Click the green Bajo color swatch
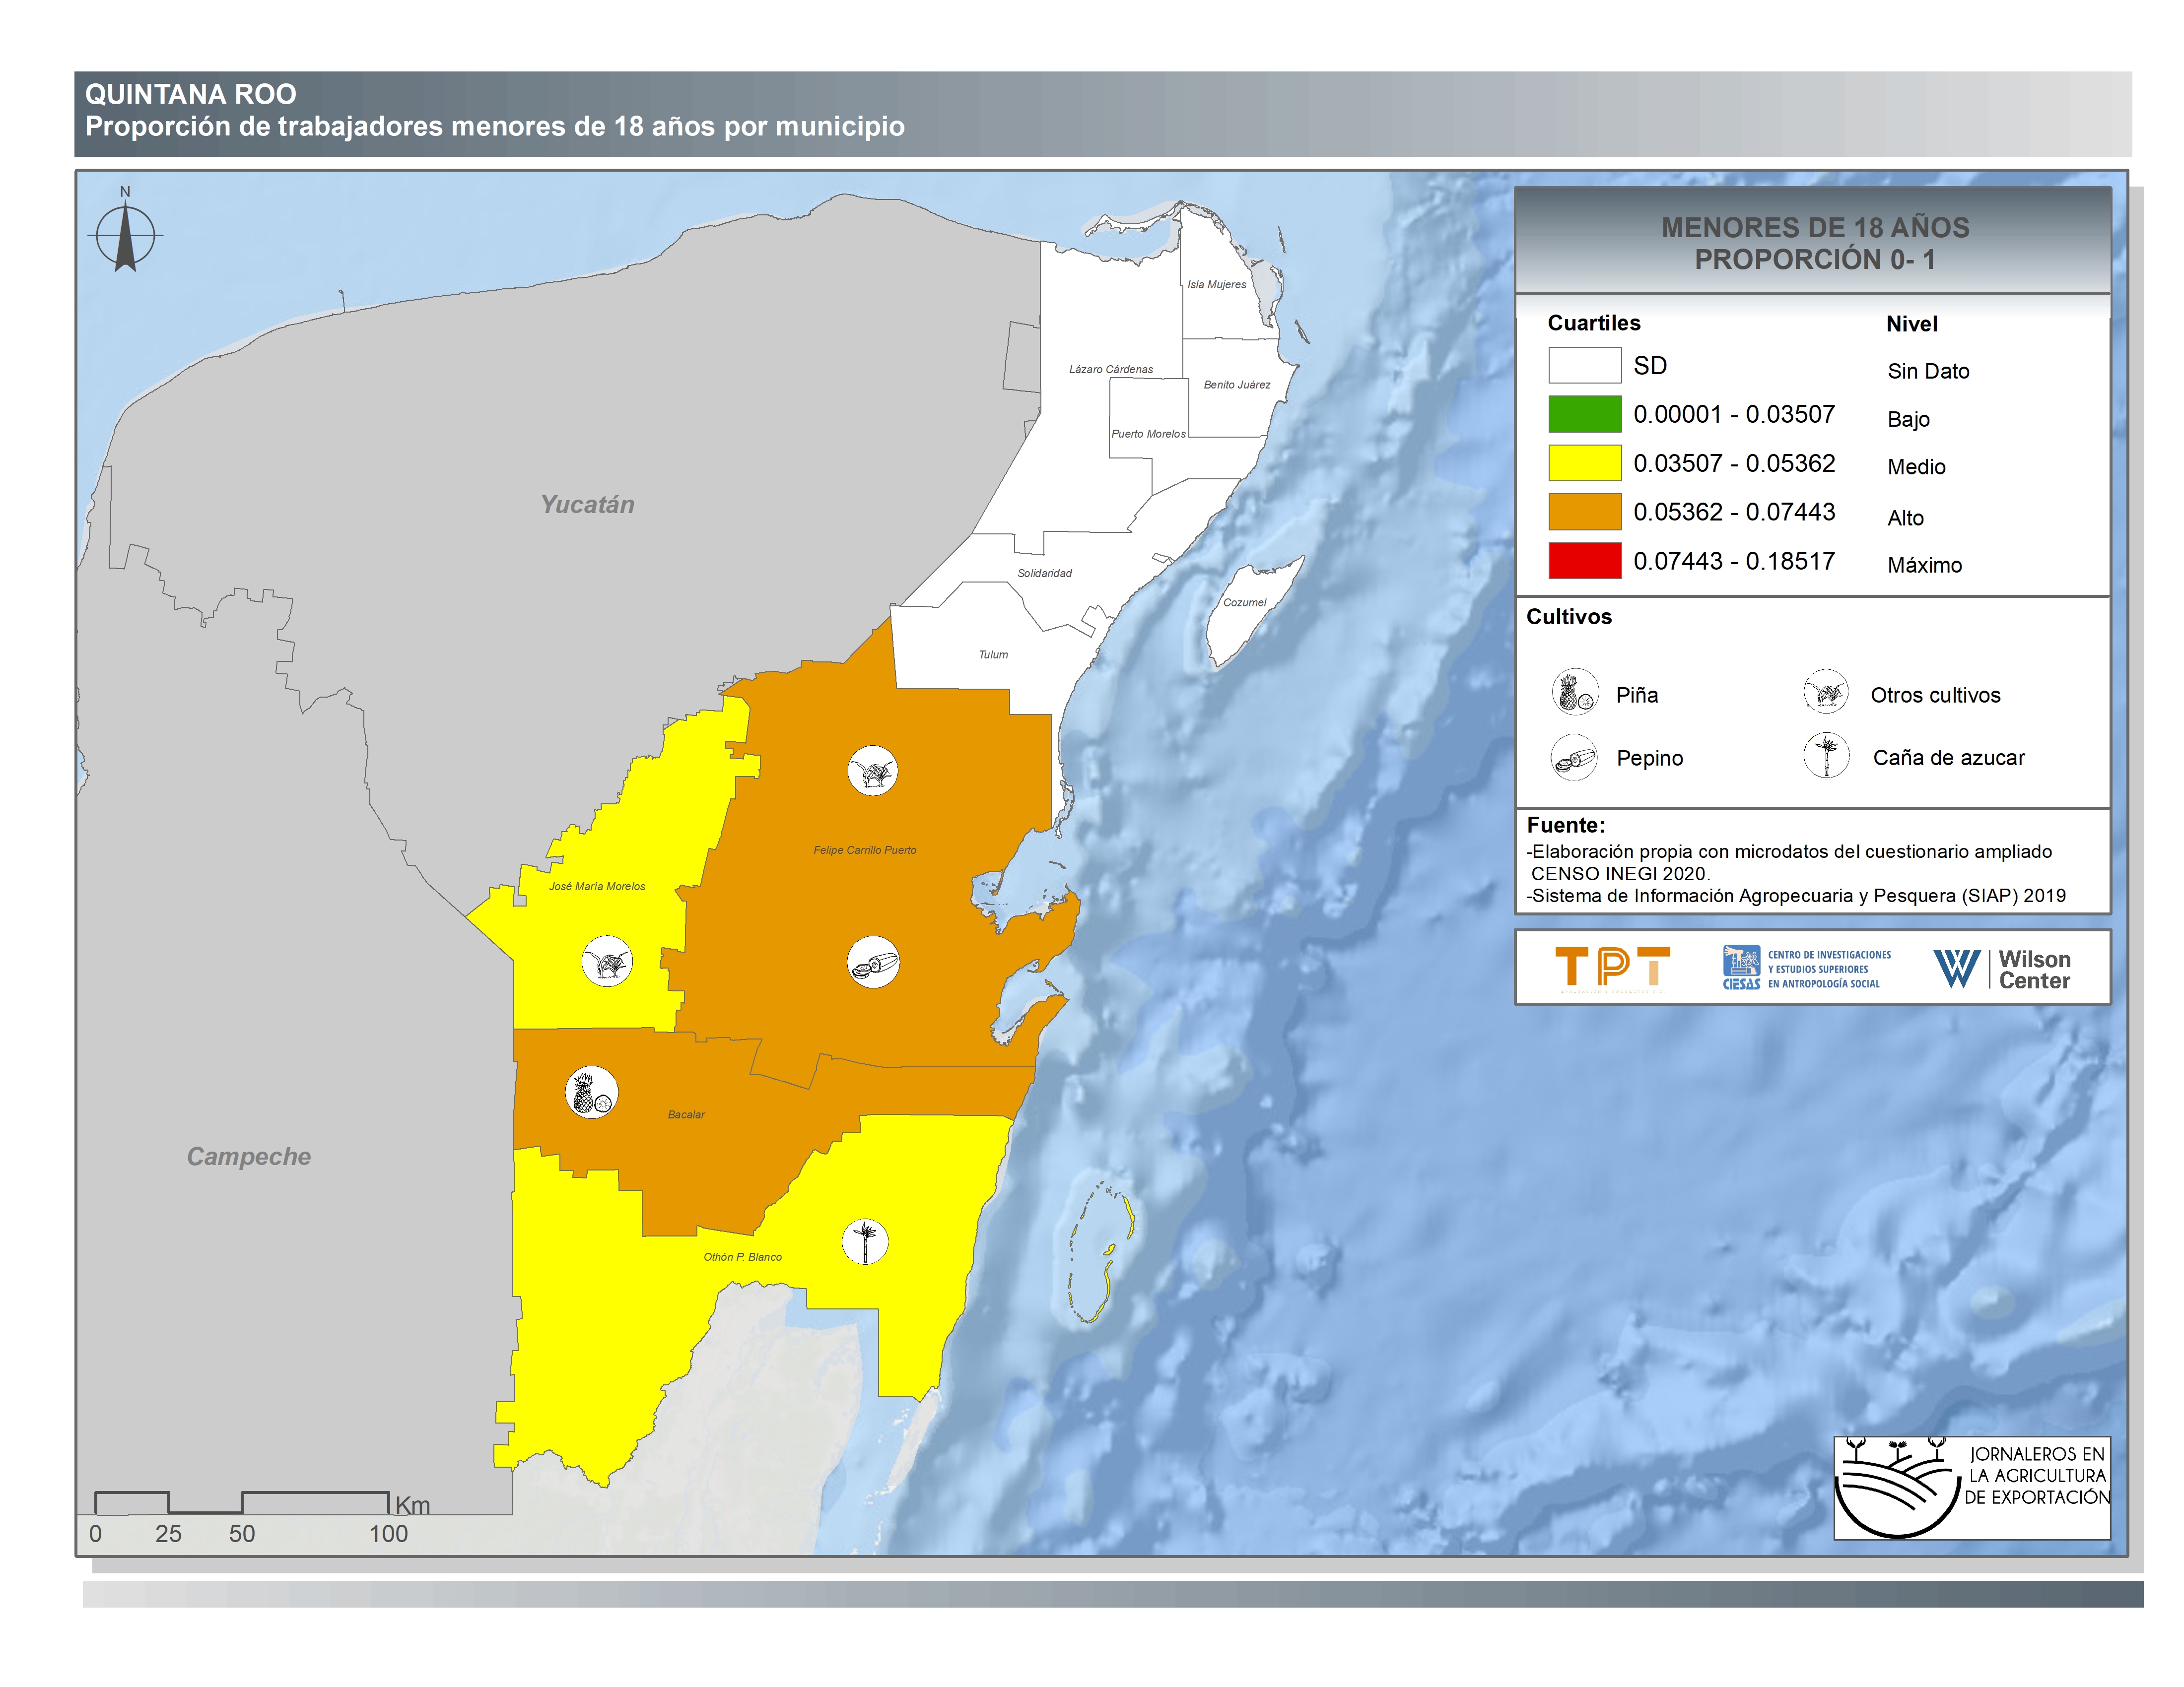 [1584, 414]
